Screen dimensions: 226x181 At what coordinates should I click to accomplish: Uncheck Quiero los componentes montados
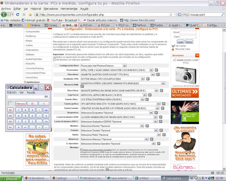(81, 150)
